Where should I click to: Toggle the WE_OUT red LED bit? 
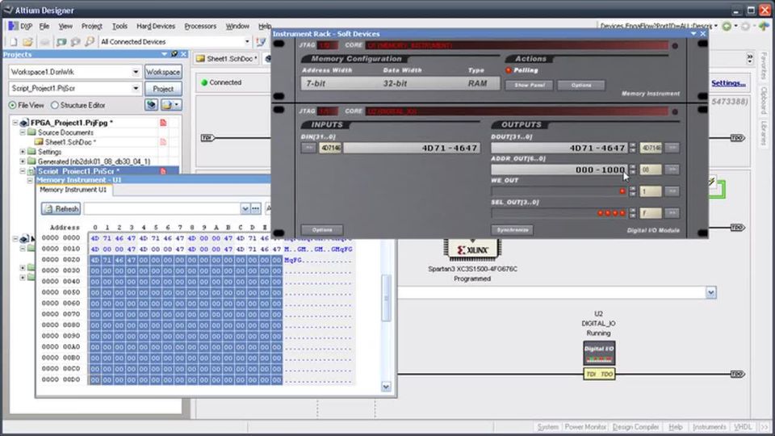pyautogui.click(x=622, y=191)
